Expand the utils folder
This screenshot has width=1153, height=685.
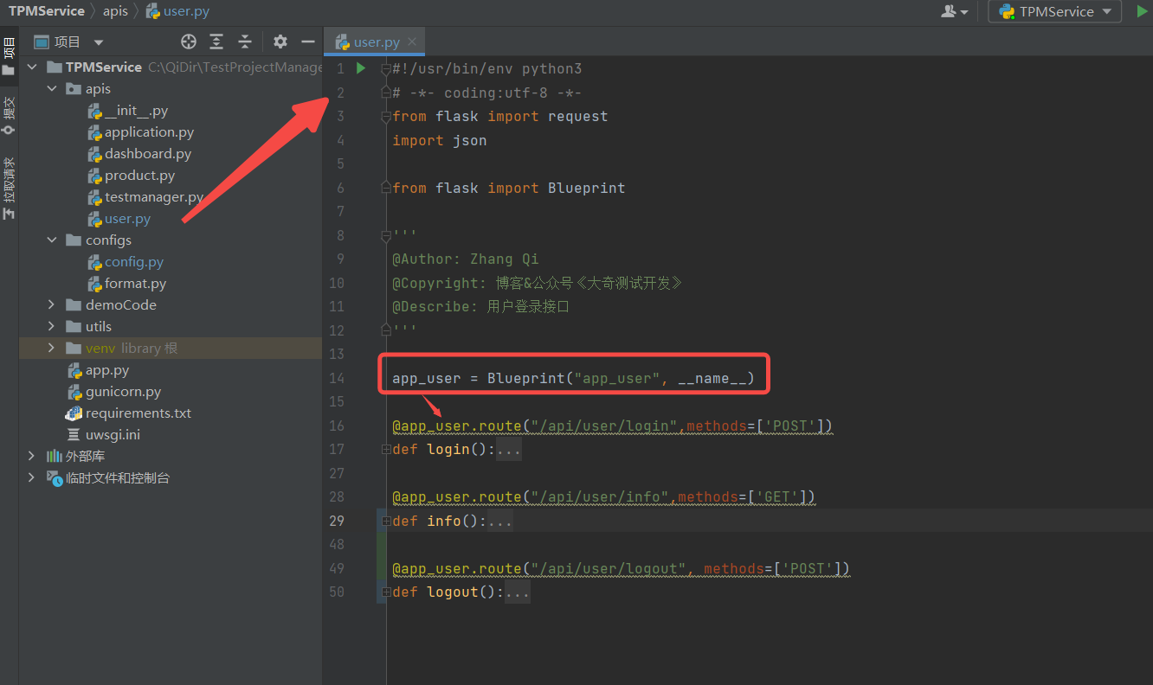click(x=51, y=326)
